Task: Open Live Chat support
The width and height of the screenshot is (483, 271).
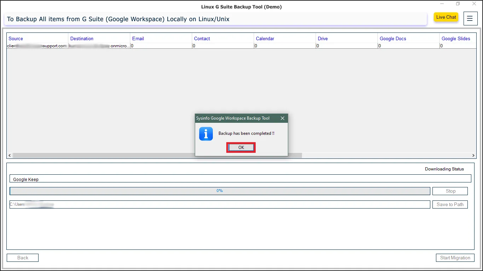Action: tap(446, 17)
